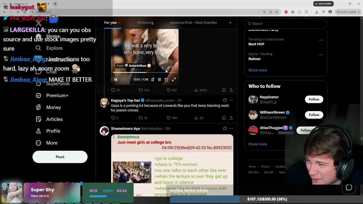Open the browser media controls icon
This screenshot has width=363, height=204.
pos(323,12)
